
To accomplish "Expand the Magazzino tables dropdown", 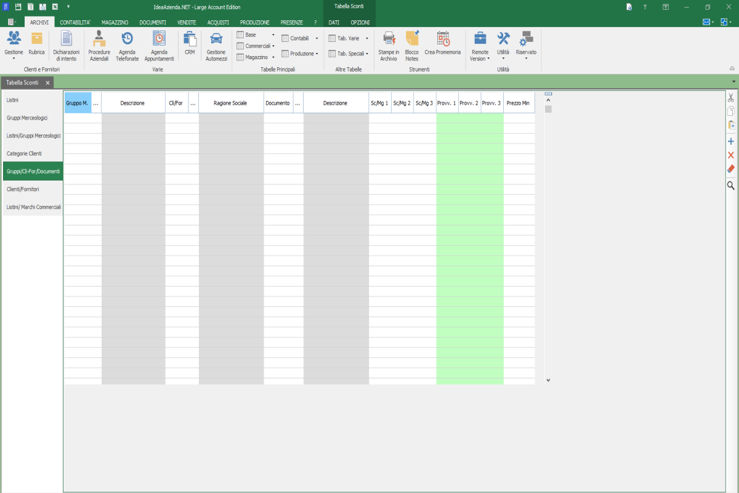I will pos(256,57).
